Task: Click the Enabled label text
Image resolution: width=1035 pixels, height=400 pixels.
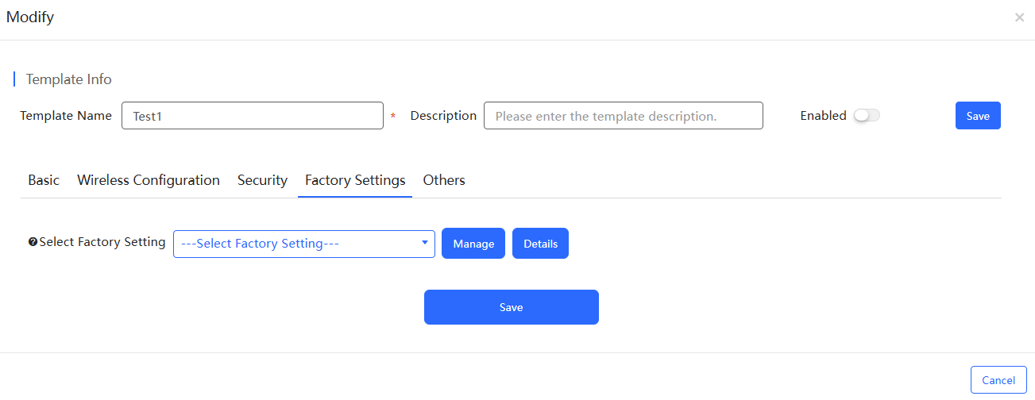Action: tap(823, 116)
